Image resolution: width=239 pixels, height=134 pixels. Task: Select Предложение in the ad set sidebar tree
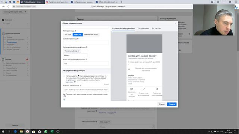tap(12, 42)
